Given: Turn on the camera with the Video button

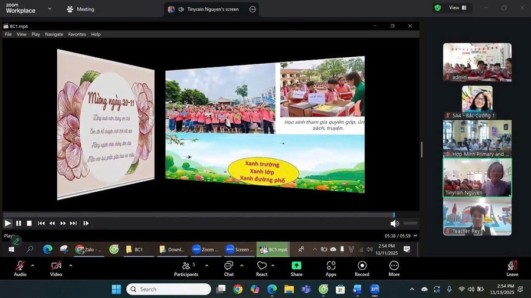Looking at the screenshot, I should 56,268.
